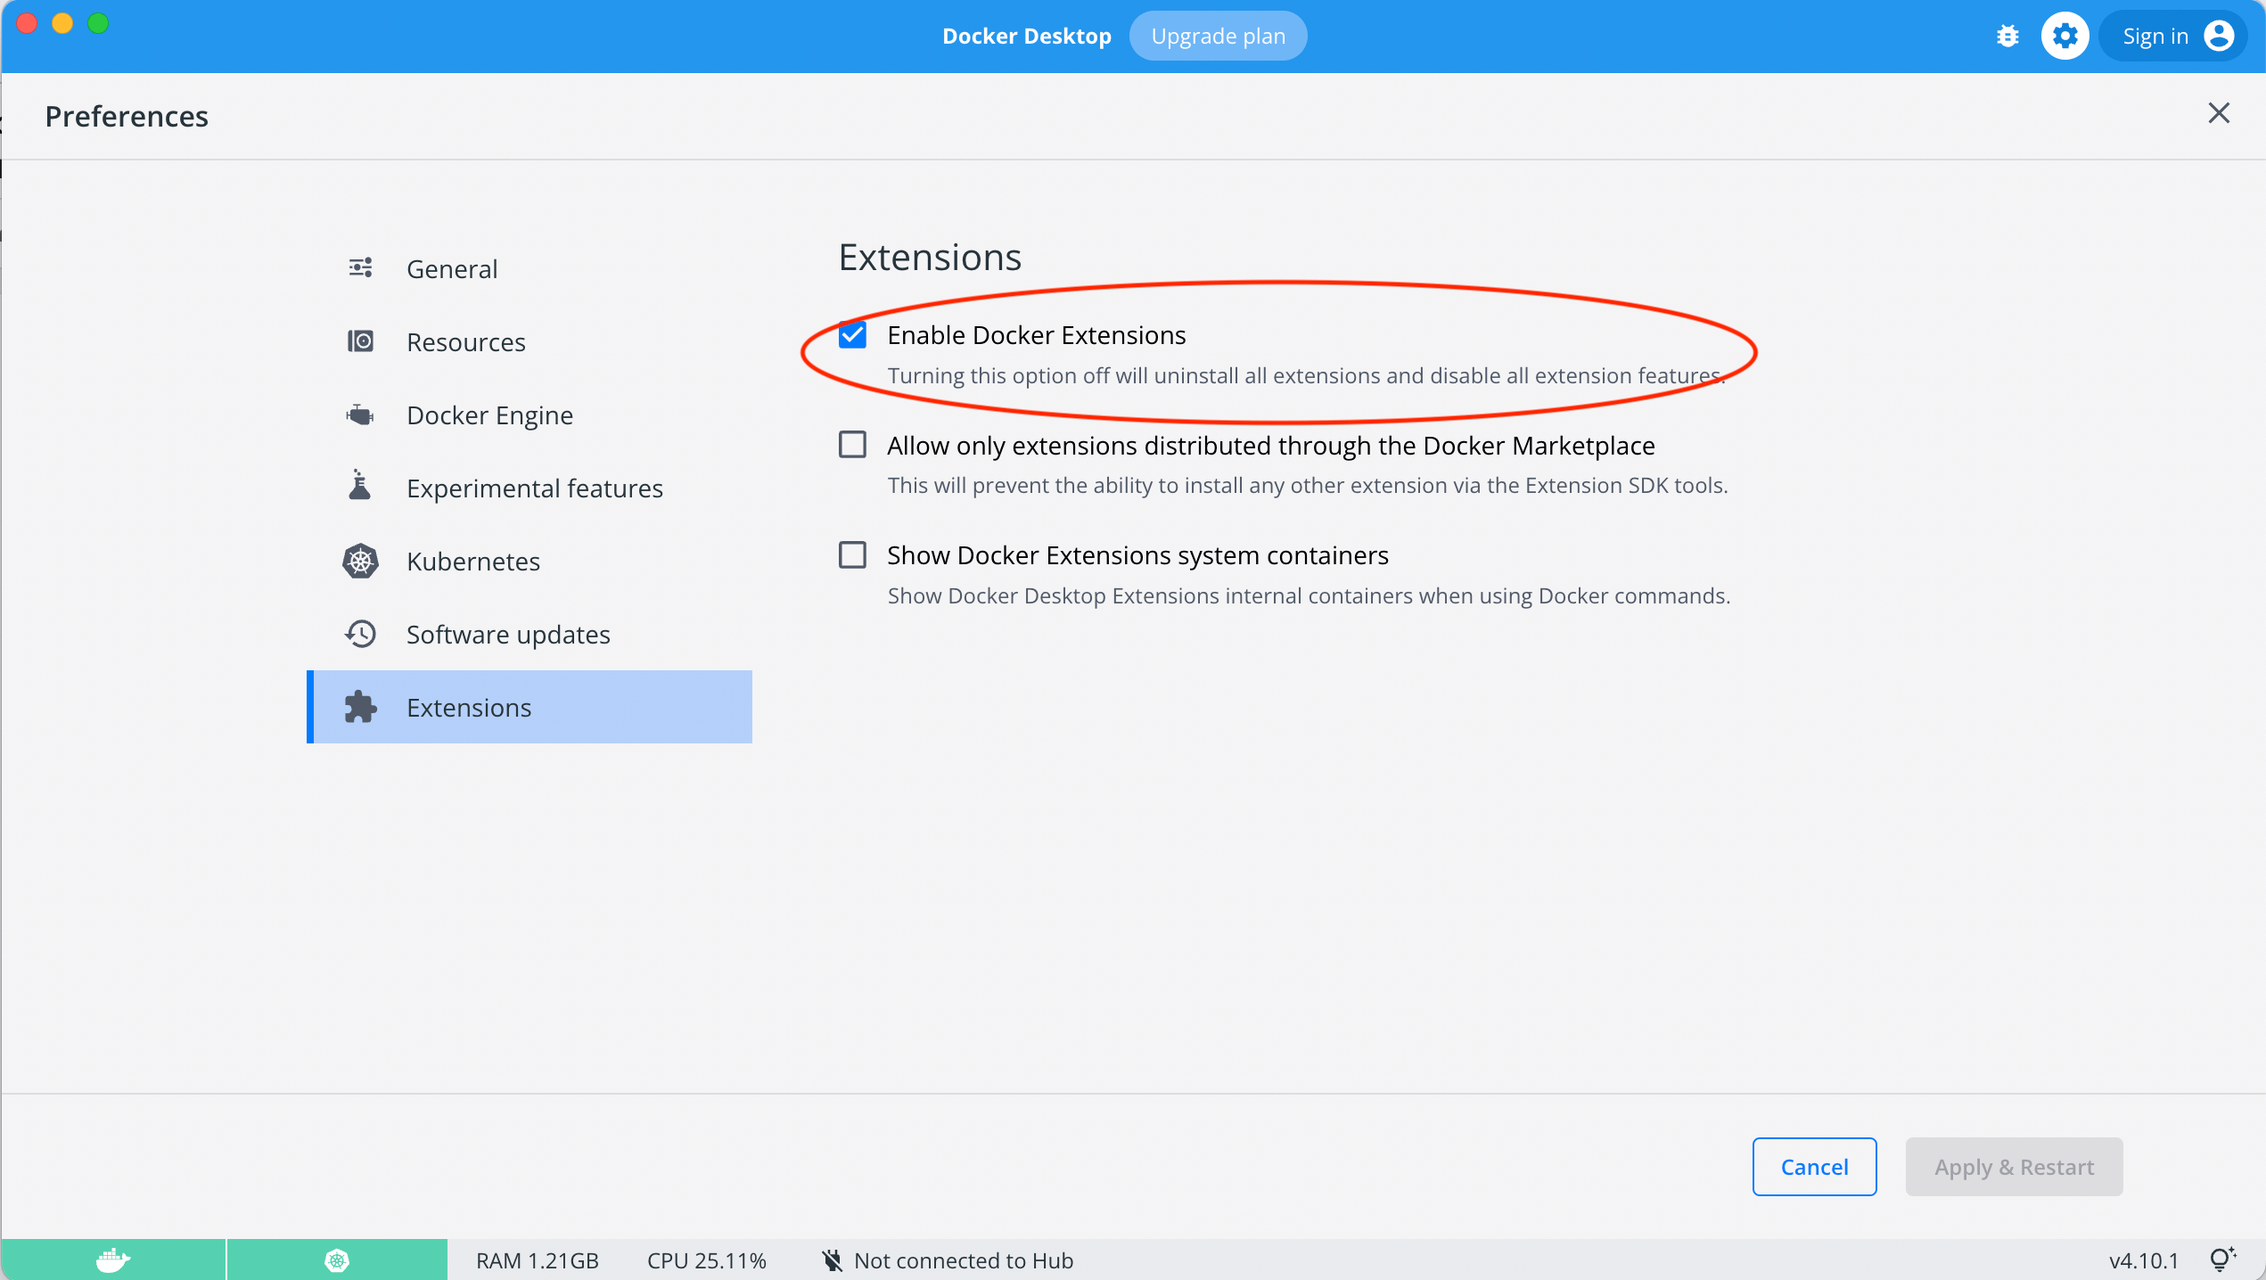Report a bug via the bug icon
The height and width of the screenshot is (1280, 2266).
pyautogui.click(x=2007, y=36)
